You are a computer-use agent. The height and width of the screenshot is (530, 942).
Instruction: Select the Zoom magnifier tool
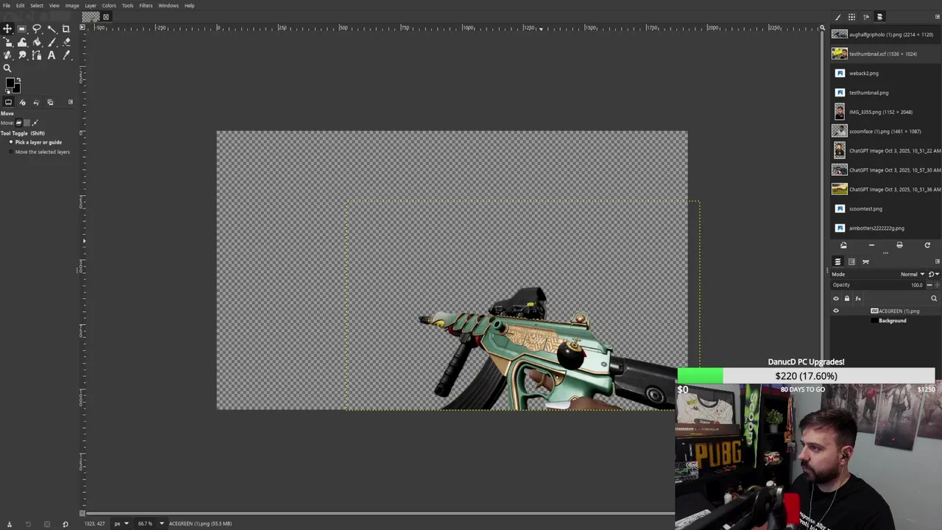pyautogui.click(x=7, y=68)
